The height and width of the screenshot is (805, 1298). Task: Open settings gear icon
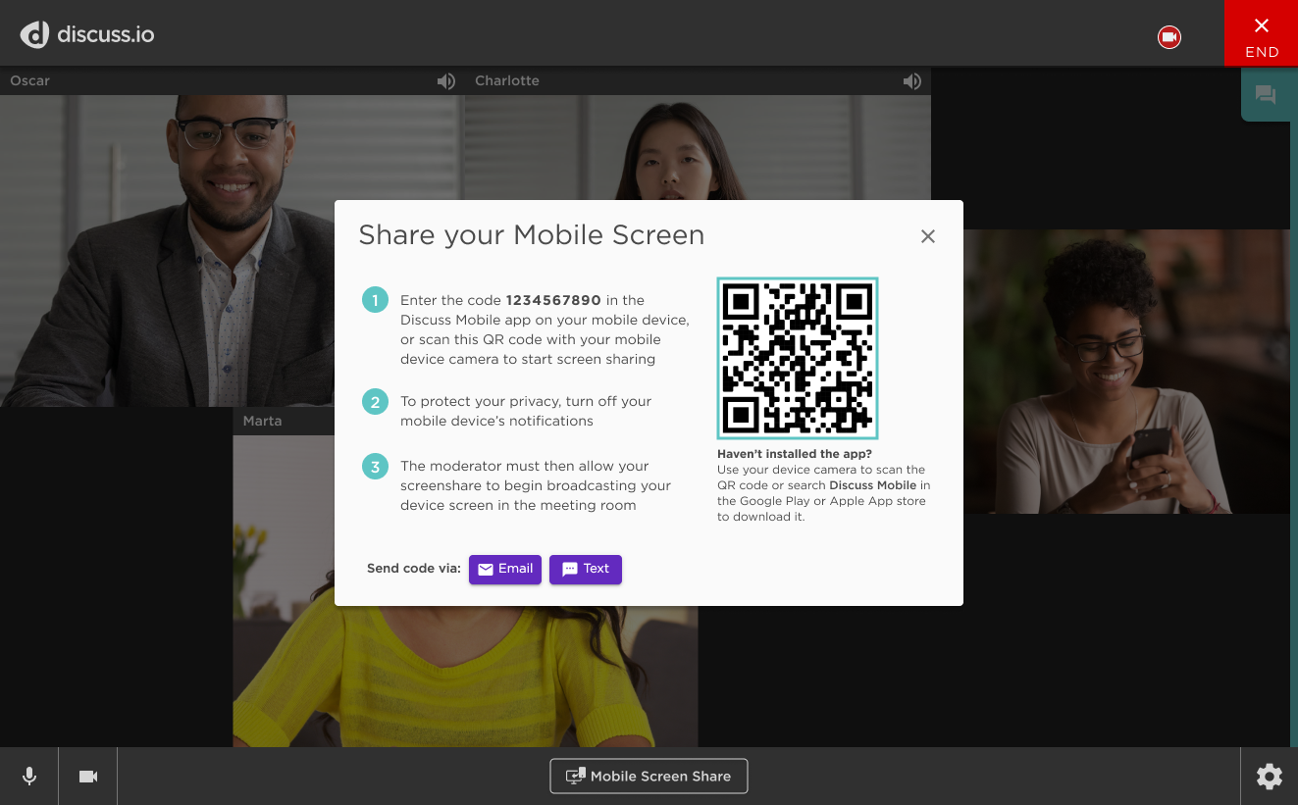pos(1270,777)
